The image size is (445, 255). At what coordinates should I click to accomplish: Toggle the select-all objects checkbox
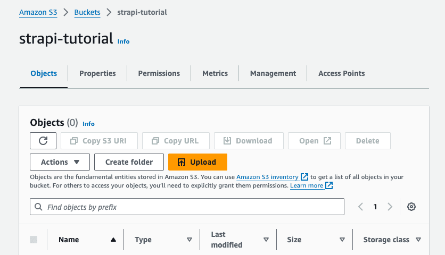coord(34,240)
